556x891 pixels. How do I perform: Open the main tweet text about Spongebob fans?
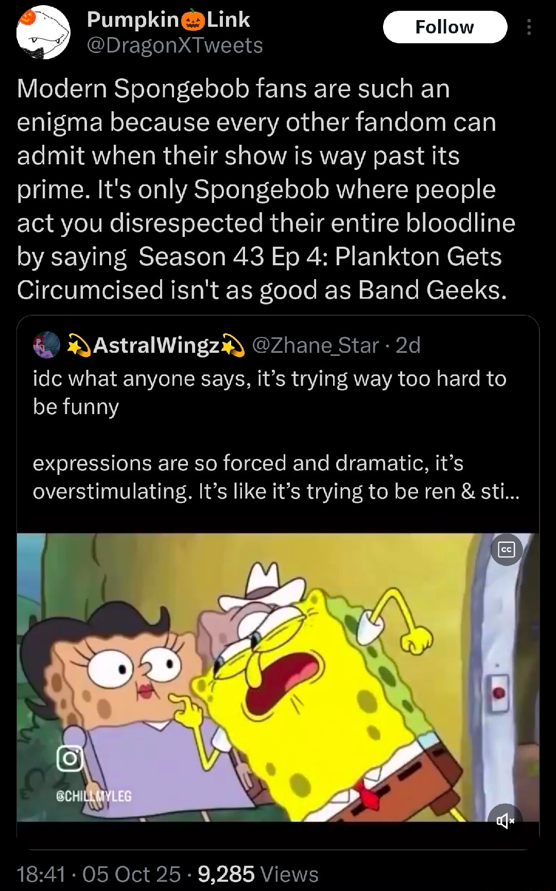[266, 189]
